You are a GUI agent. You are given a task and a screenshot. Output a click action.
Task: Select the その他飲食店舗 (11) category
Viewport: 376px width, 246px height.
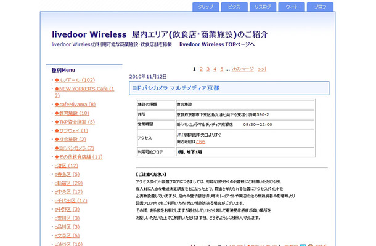click(79, 157)
